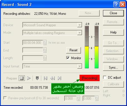Close the Record dialog using Close button

[113, 13]
